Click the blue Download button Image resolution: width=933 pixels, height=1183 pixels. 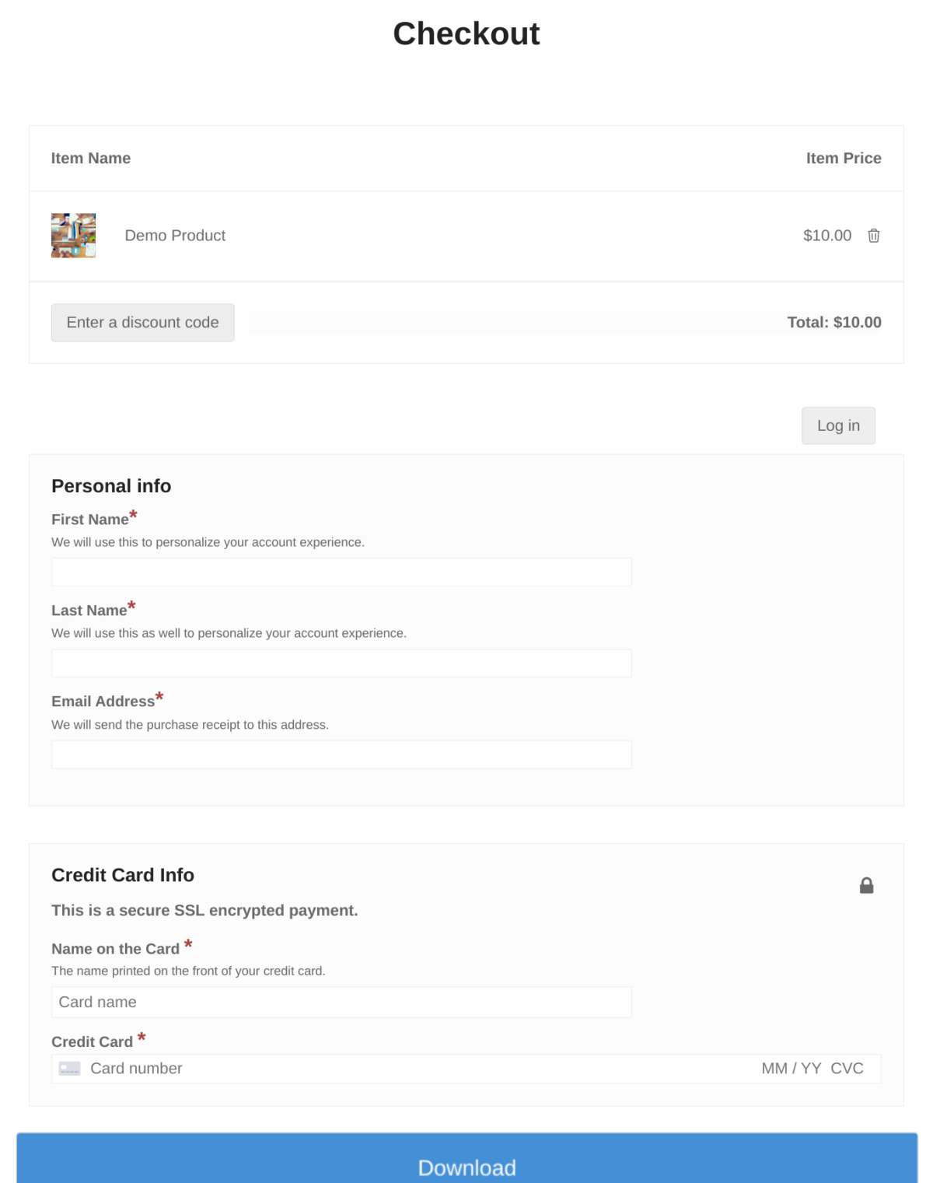click(466, 1159)
